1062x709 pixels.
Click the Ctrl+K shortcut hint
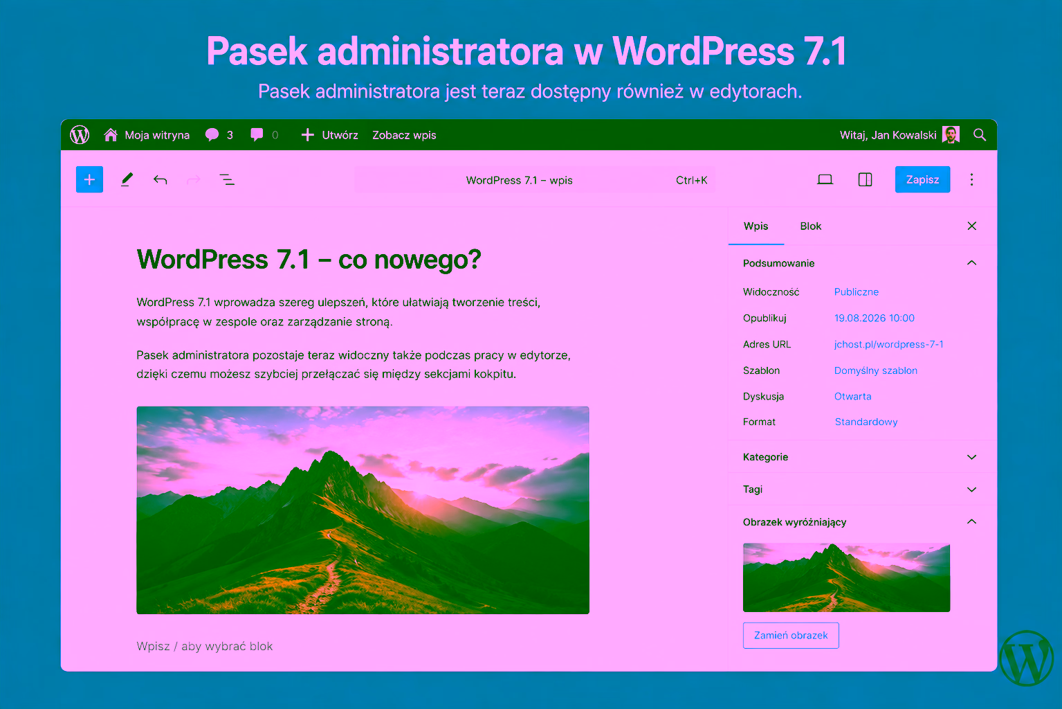click(692, 180)
